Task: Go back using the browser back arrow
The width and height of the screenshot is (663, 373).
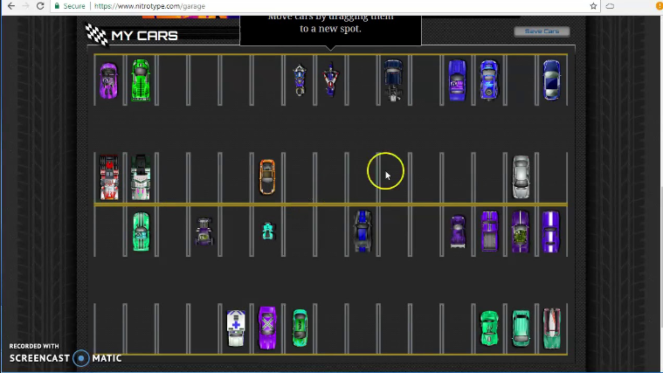Action: 9,6
